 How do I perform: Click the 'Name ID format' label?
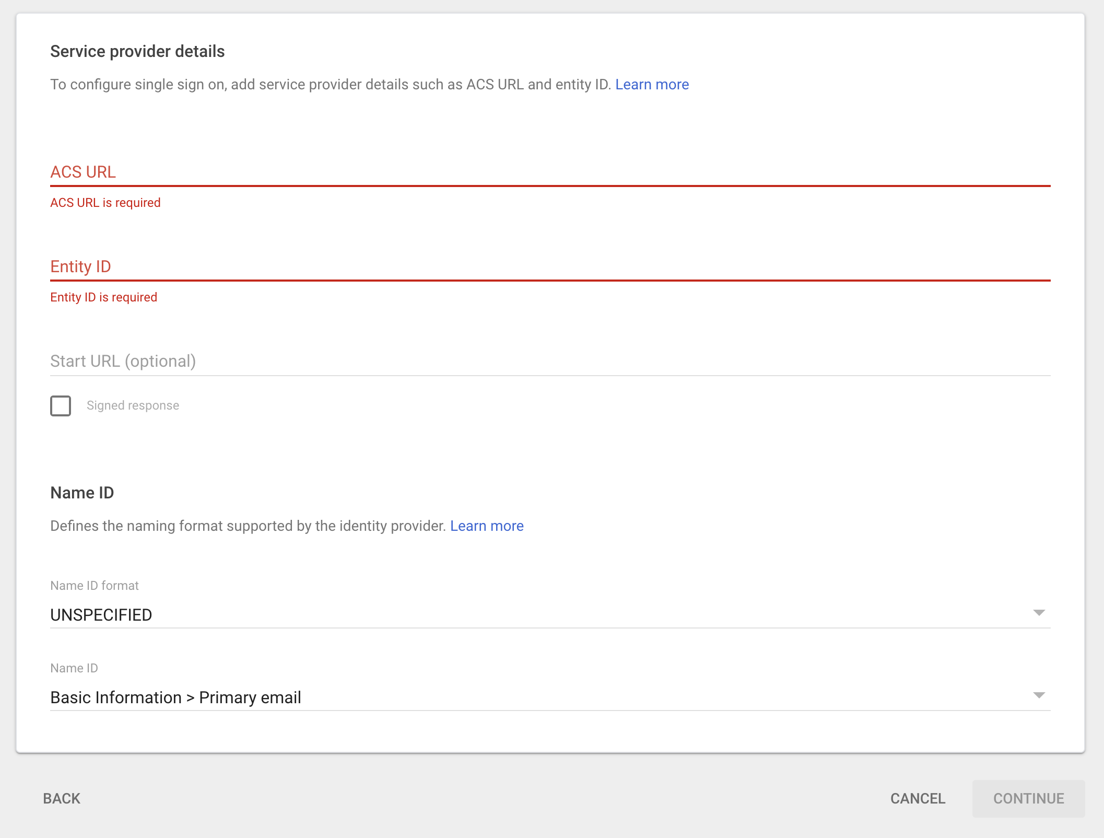pos(95,586)
